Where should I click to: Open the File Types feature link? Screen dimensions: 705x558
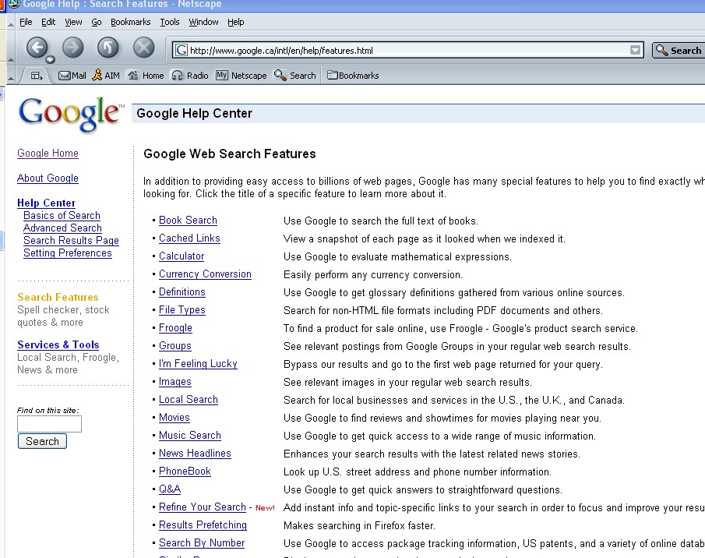pyautogui.click(x=182, y=310)
